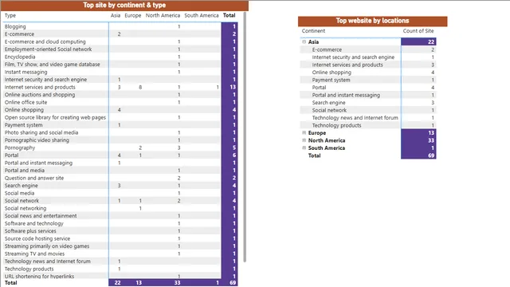Click the North America column header
The width and height of the screenshot is (510, 287).
pos(163,15)
